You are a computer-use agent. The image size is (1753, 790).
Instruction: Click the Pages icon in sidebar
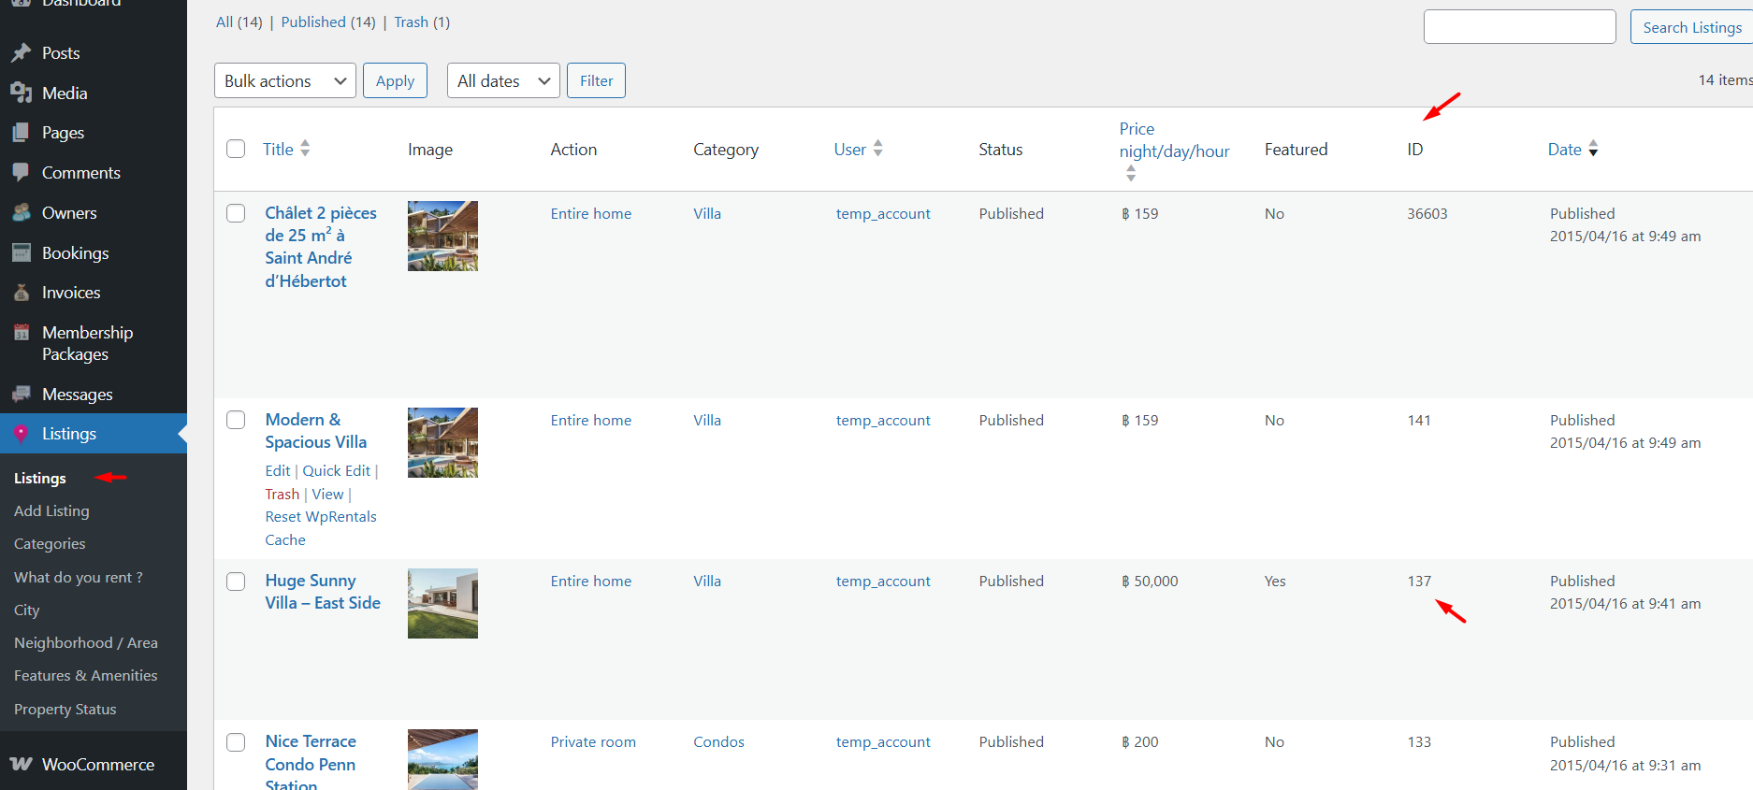[22, 133]
